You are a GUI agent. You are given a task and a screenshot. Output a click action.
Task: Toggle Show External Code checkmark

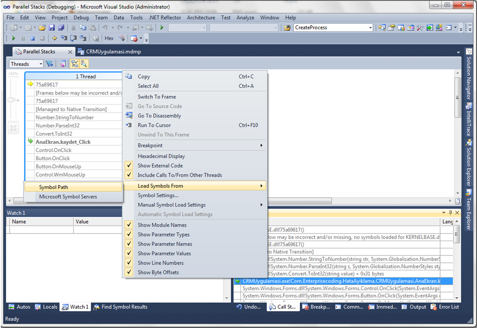(129, 165)
